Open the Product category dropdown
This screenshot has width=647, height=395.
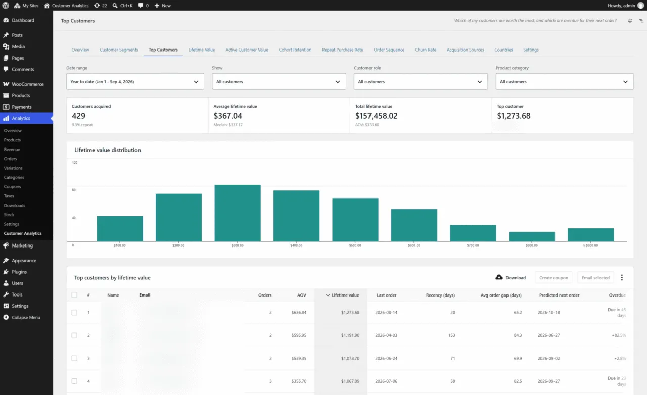pyautogui.click(x=565, y=81)
